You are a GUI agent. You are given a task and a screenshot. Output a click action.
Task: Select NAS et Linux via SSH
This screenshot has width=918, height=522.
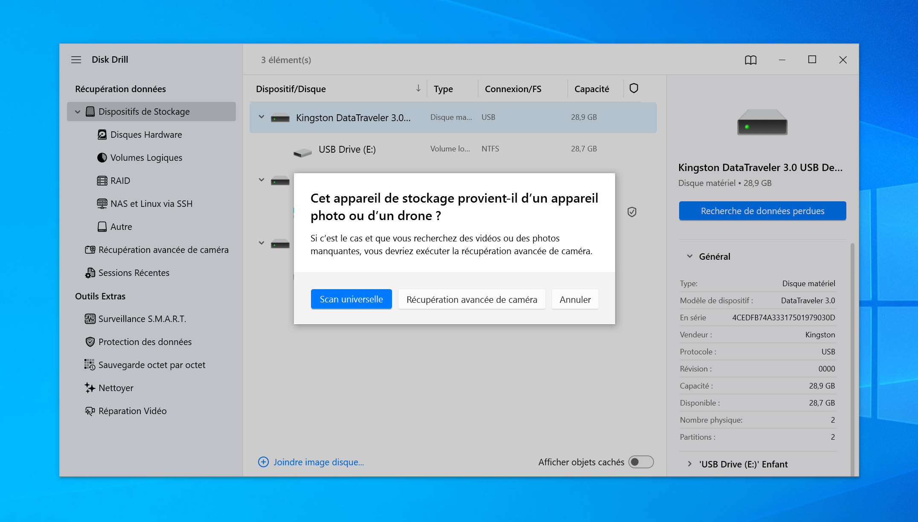pos(151,204)
